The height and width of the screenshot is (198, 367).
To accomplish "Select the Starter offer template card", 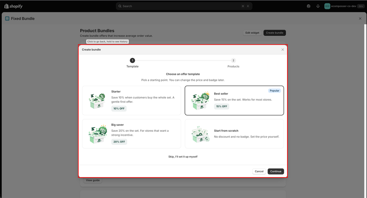I will 132,101.
